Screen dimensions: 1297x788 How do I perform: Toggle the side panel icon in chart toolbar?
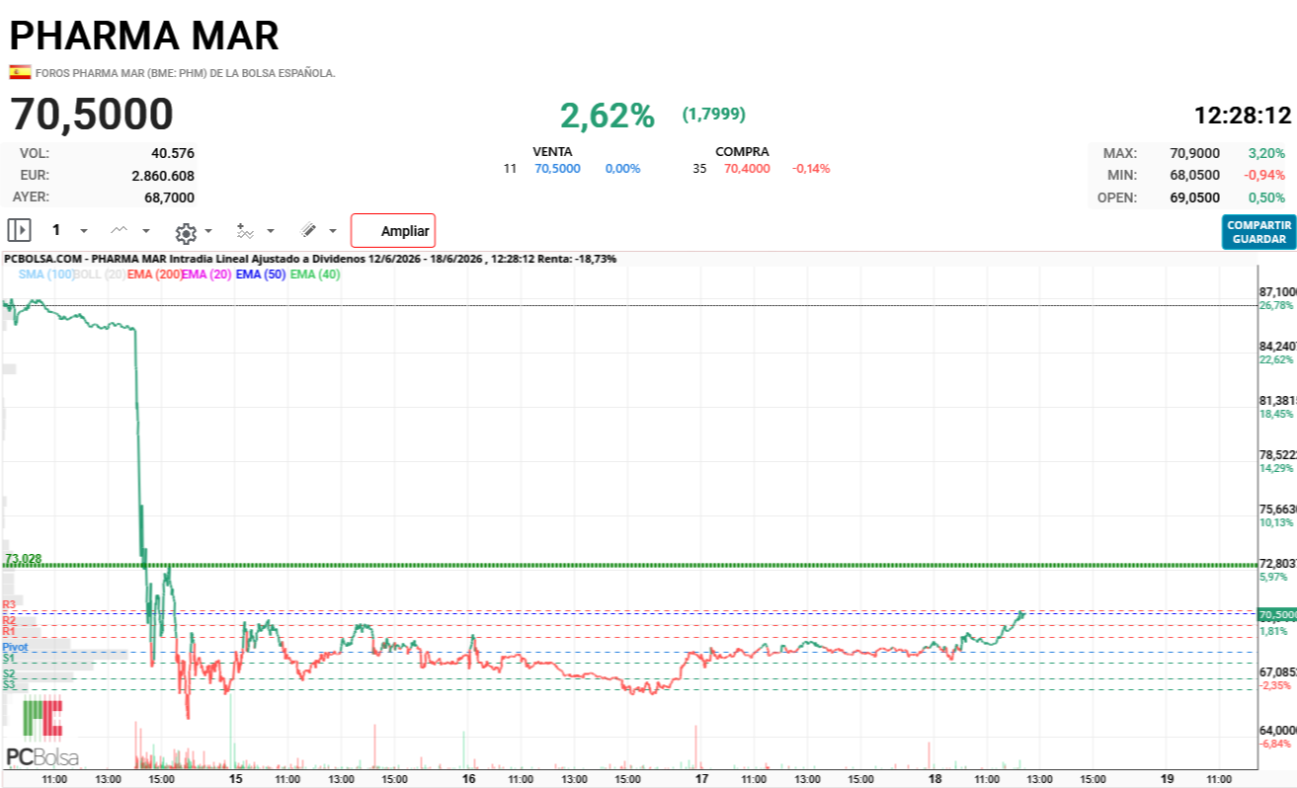pyautogui.click(x=20, y=230)
